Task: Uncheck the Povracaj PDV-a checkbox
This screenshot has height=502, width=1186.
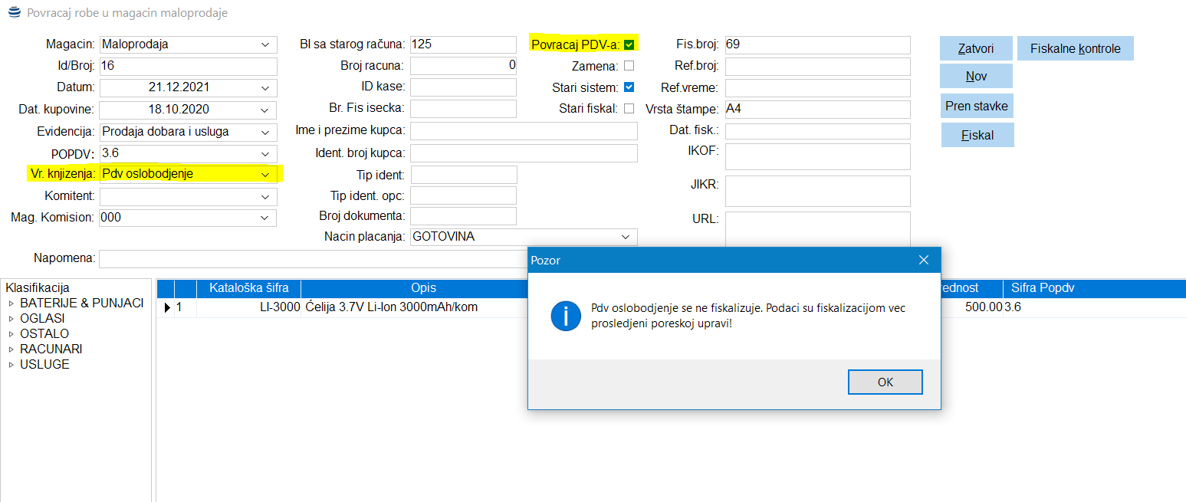Action: 629,44
